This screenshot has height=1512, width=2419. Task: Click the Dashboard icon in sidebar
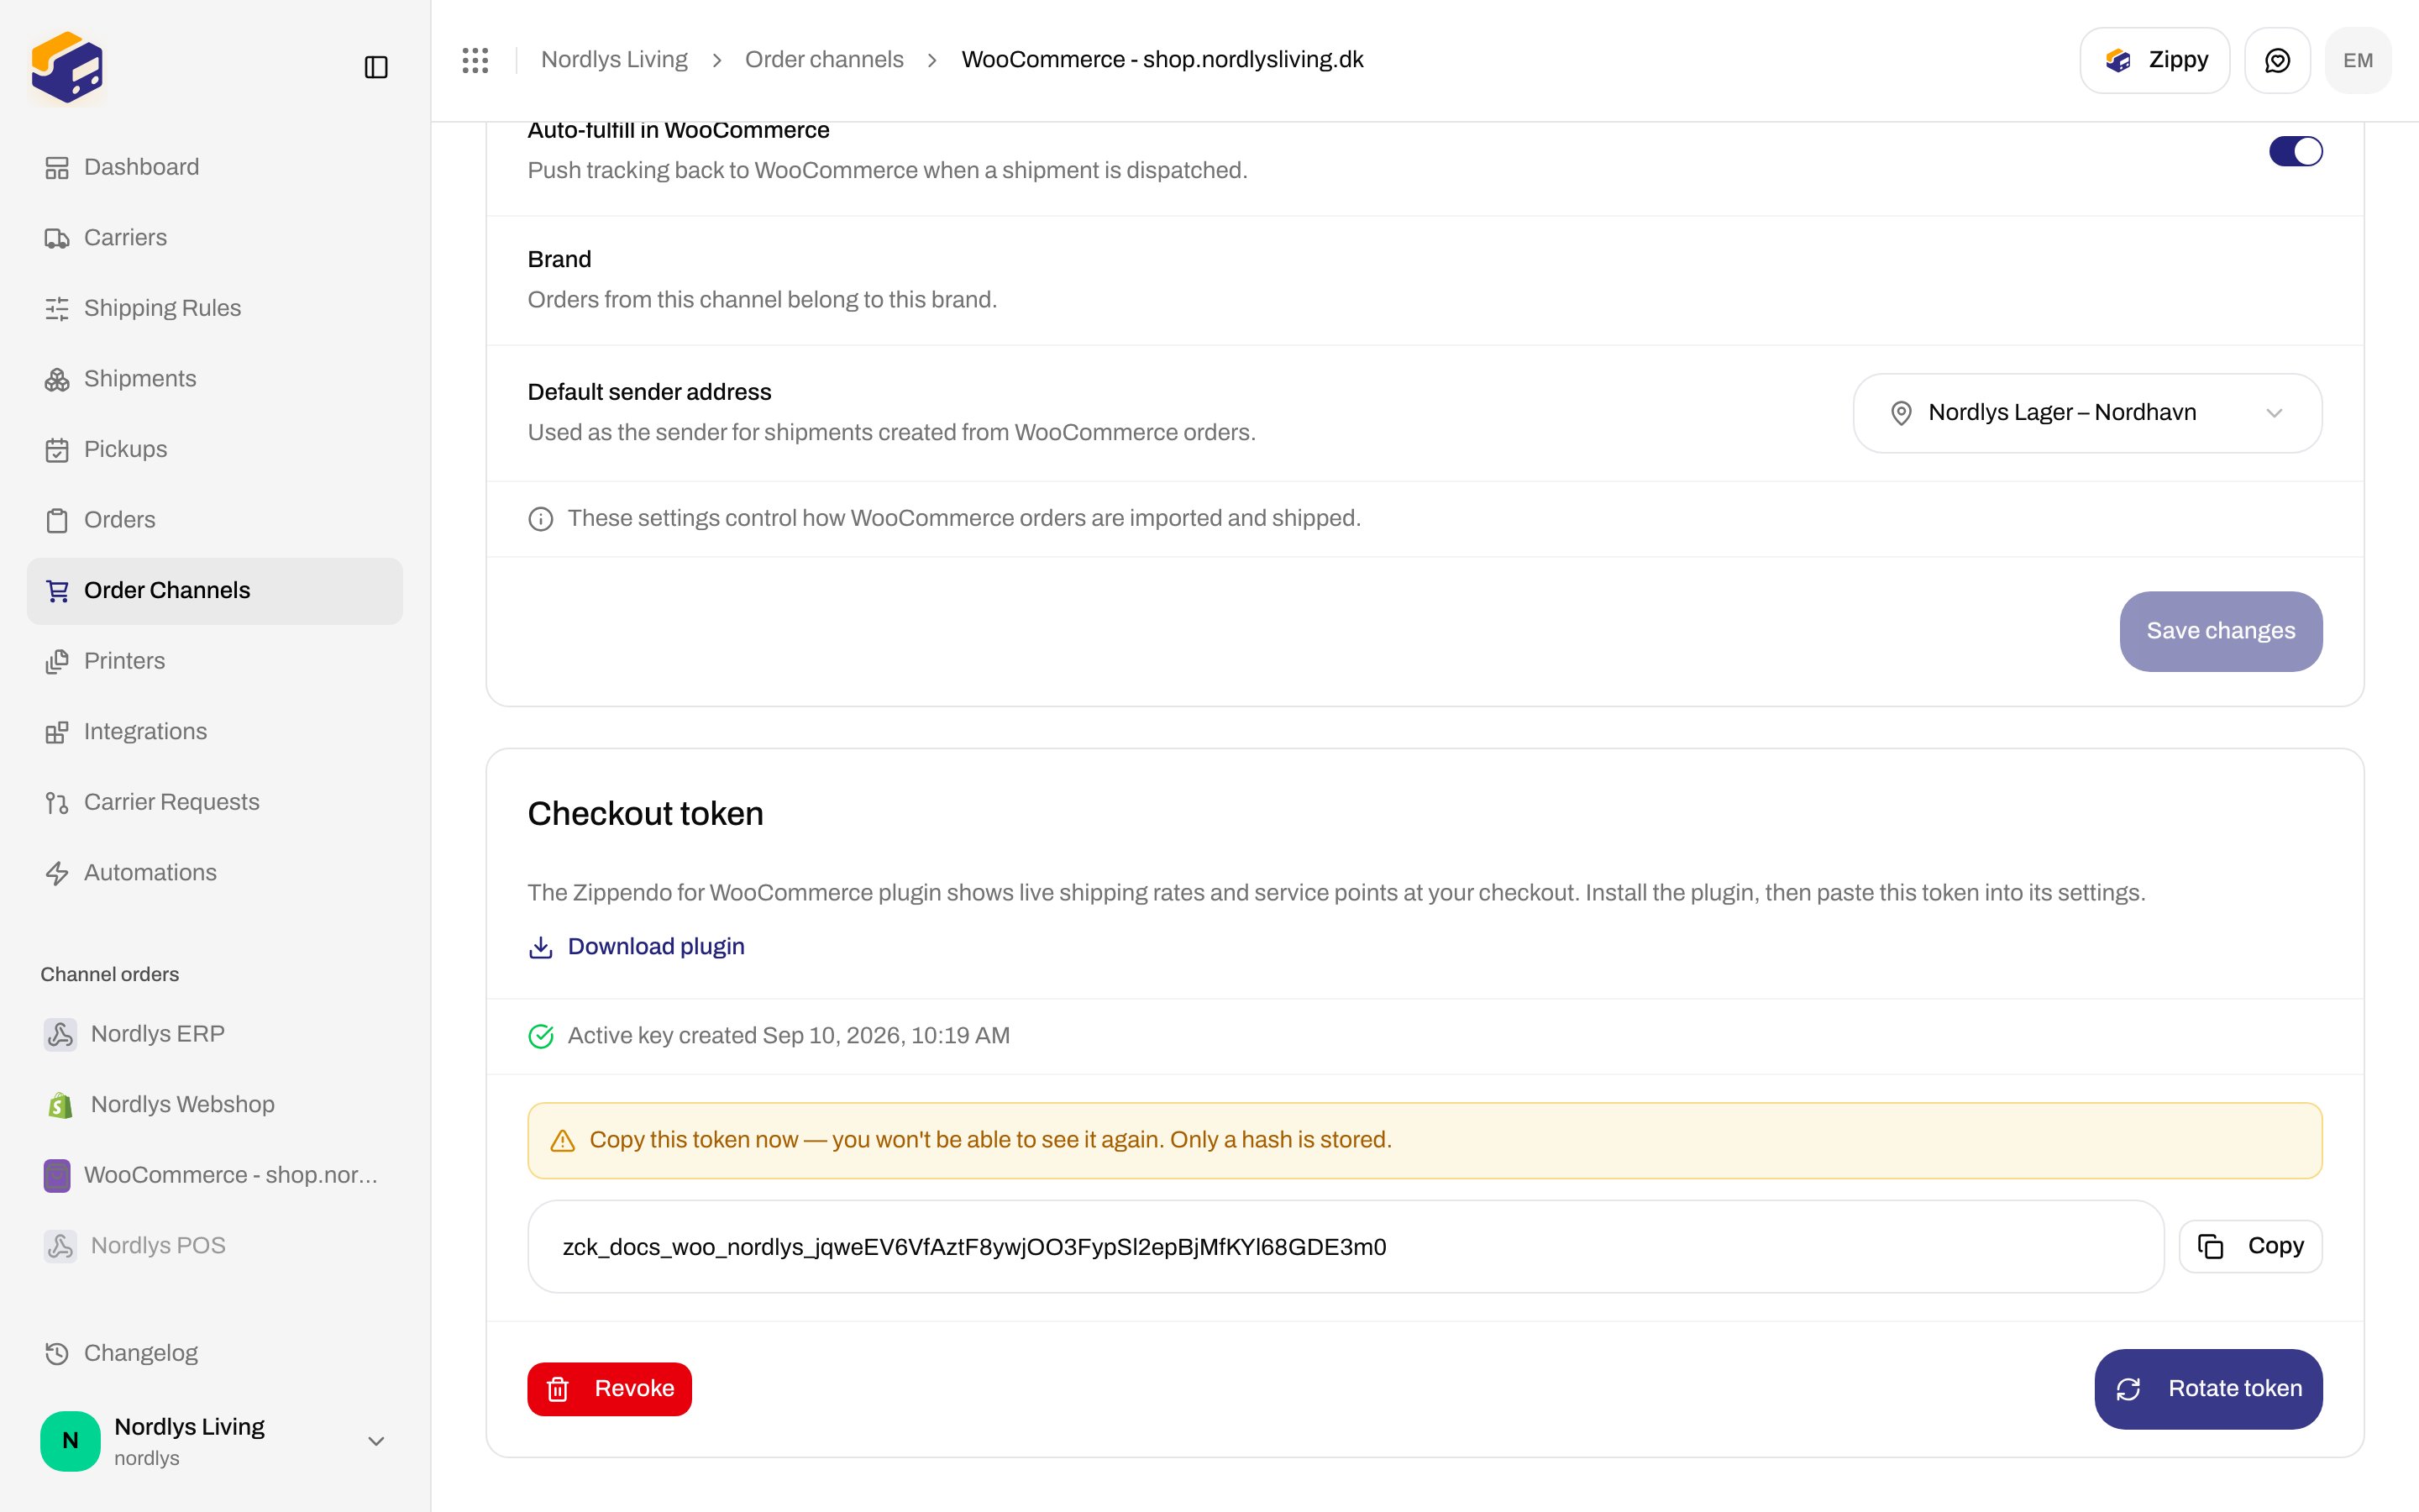tap(57, 168)
